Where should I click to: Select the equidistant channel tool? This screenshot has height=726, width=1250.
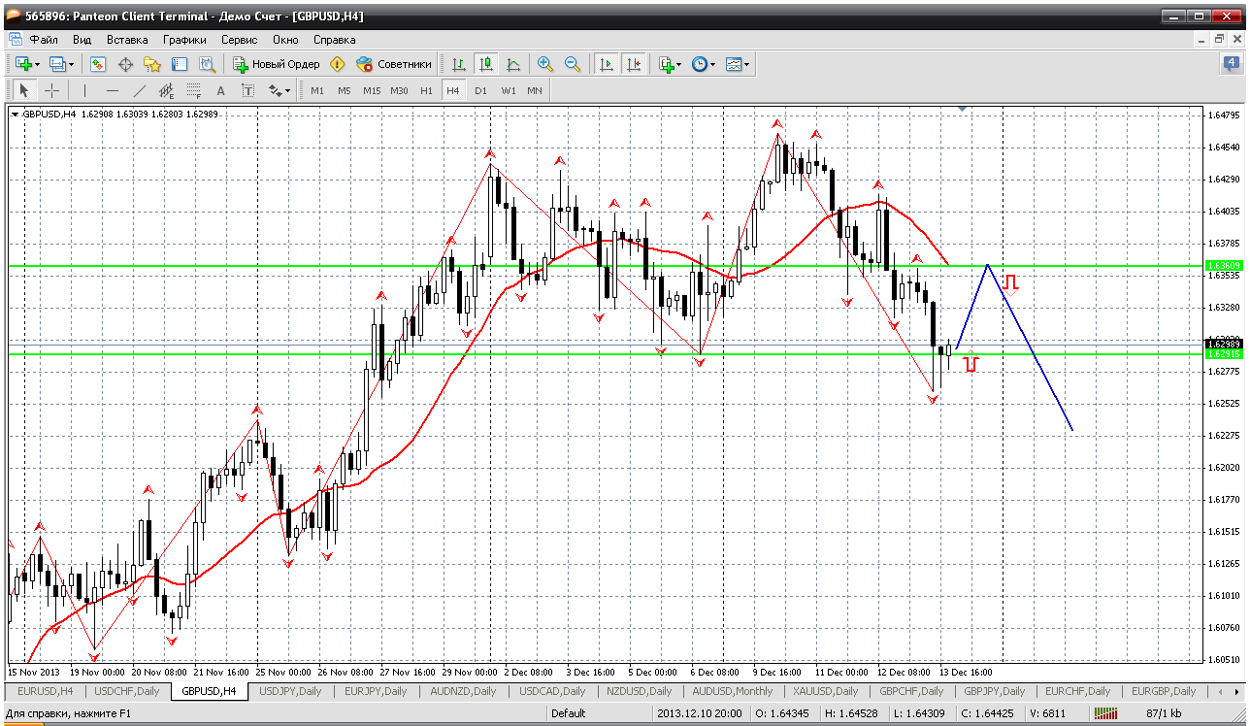click(166, 90)
